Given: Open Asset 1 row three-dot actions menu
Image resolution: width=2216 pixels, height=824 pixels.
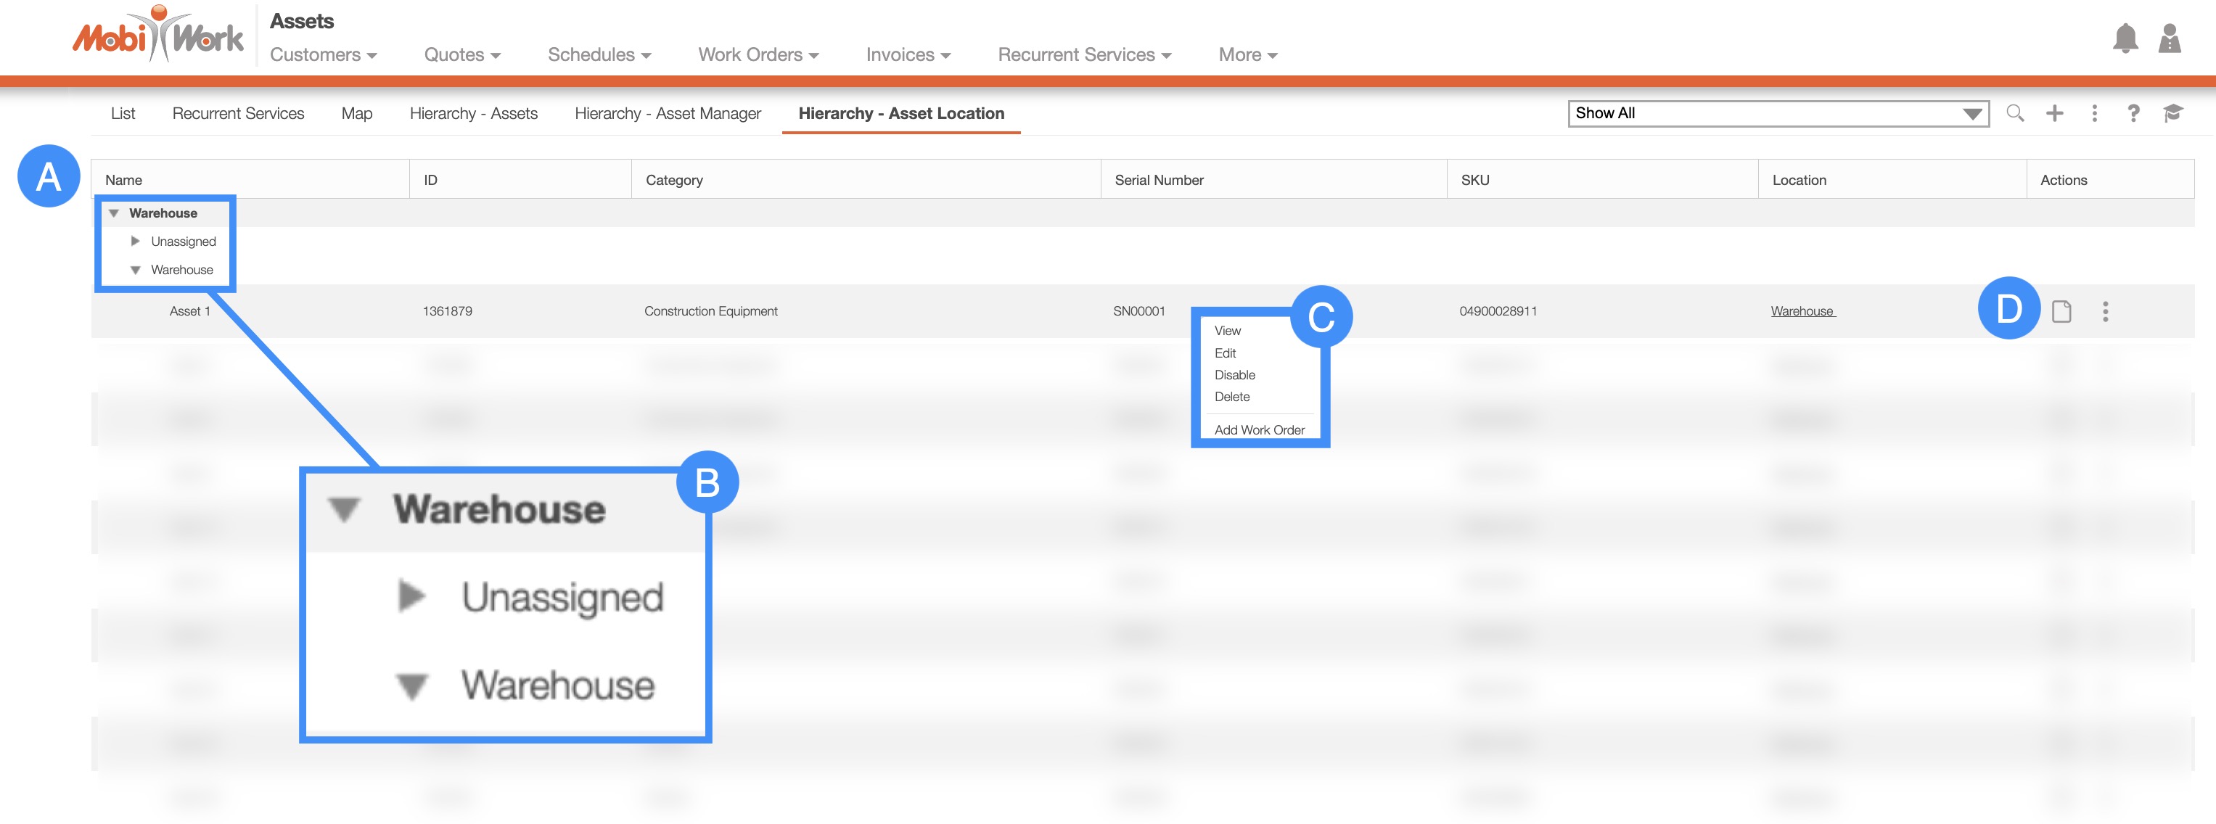Looking at the screenshot, I should tap(2105, 311).
